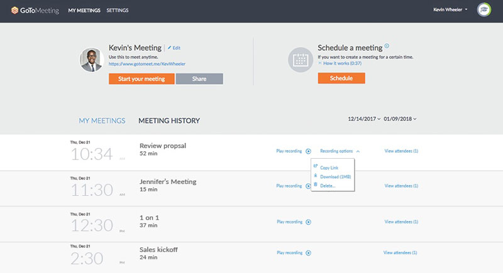
Task: Click the pencil Edit icon by Kevin's Meeting
Action: point(170,48)
